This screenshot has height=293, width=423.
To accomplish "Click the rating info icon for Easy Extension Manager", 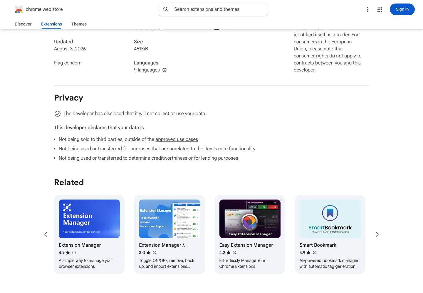I will 234,253.
